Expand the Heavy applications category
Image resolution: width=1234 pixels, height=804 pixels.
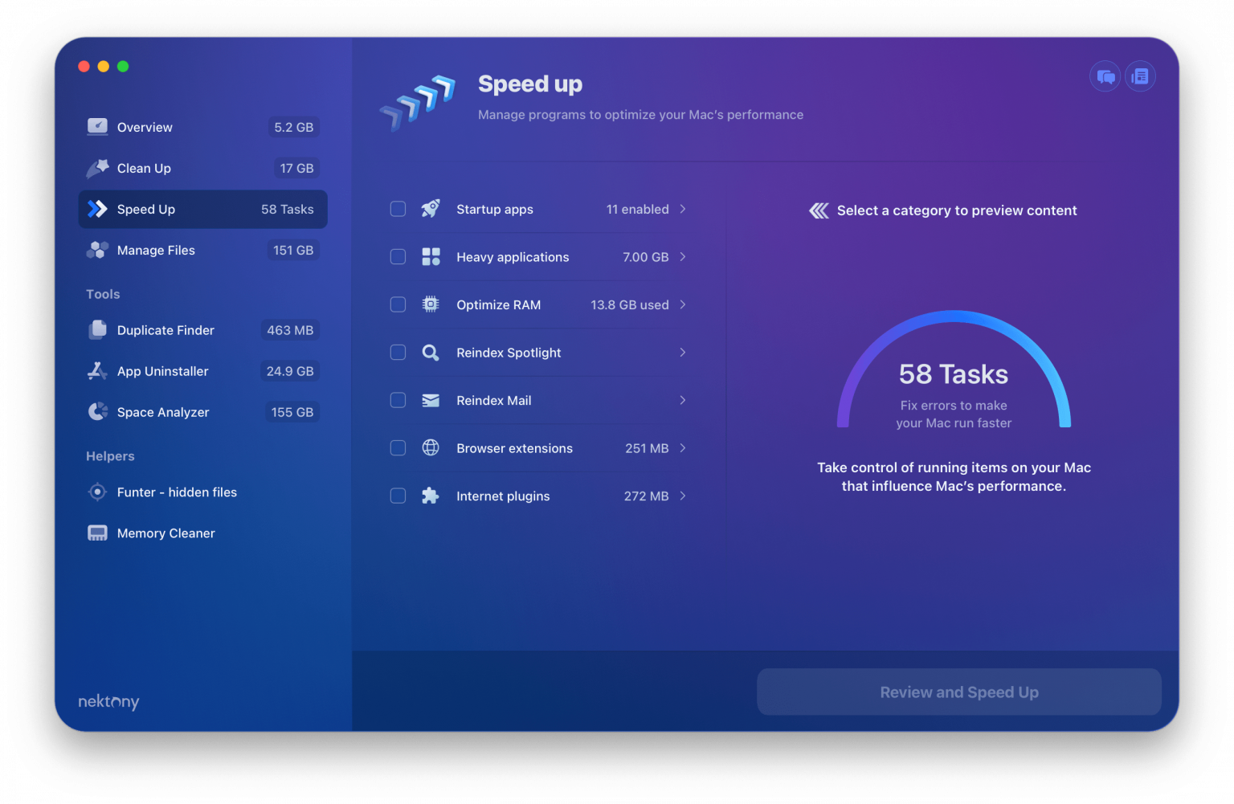(x=683, y=257)
